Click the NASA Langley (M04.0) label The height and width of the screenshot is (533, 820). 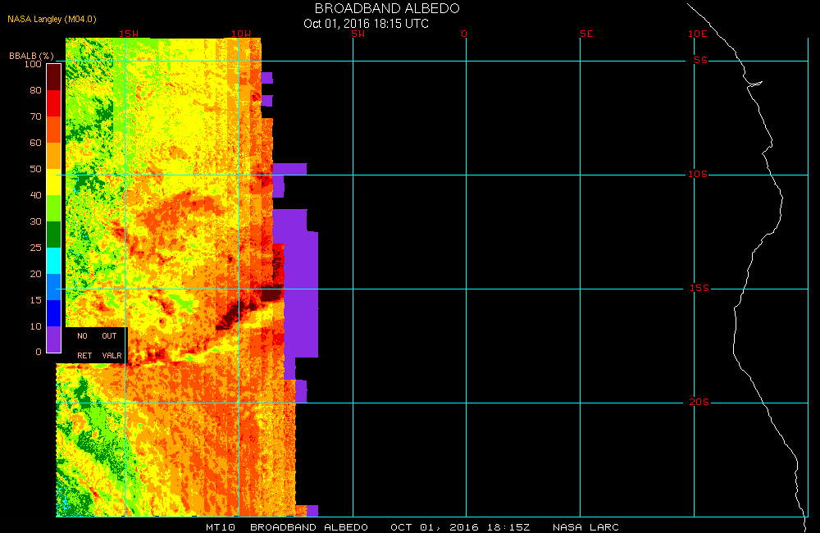coord(52,20)
